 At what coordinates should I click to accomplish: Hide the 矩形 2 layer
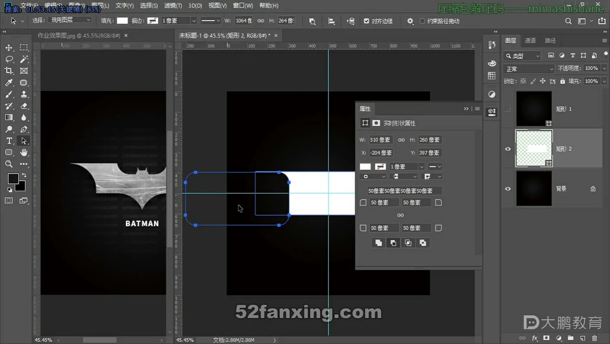coord(508,149)
